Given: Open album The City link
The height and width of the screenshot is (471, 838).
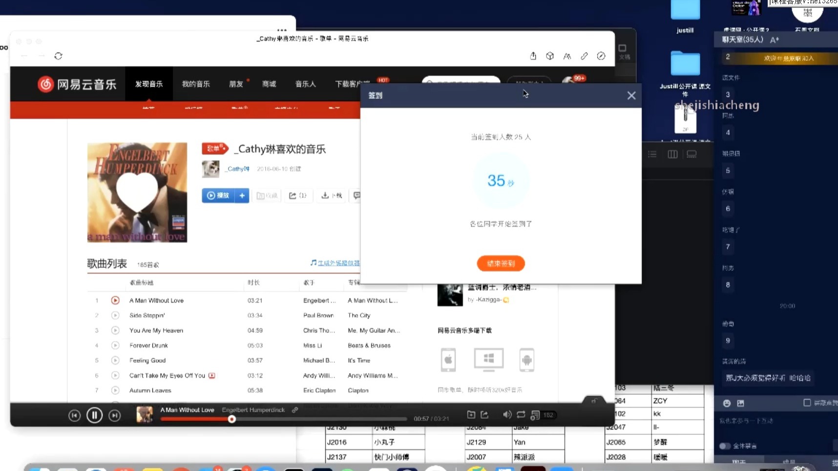Looking at the screenshot, I should click(x=359, y=316).
